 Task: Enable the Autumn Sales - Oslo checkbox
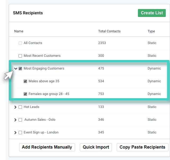click(20, 120)
